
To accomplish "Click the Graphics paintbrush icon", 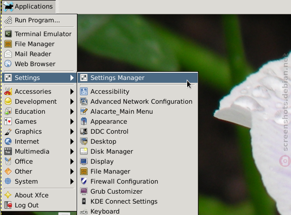I will click(x=8, y=131).
